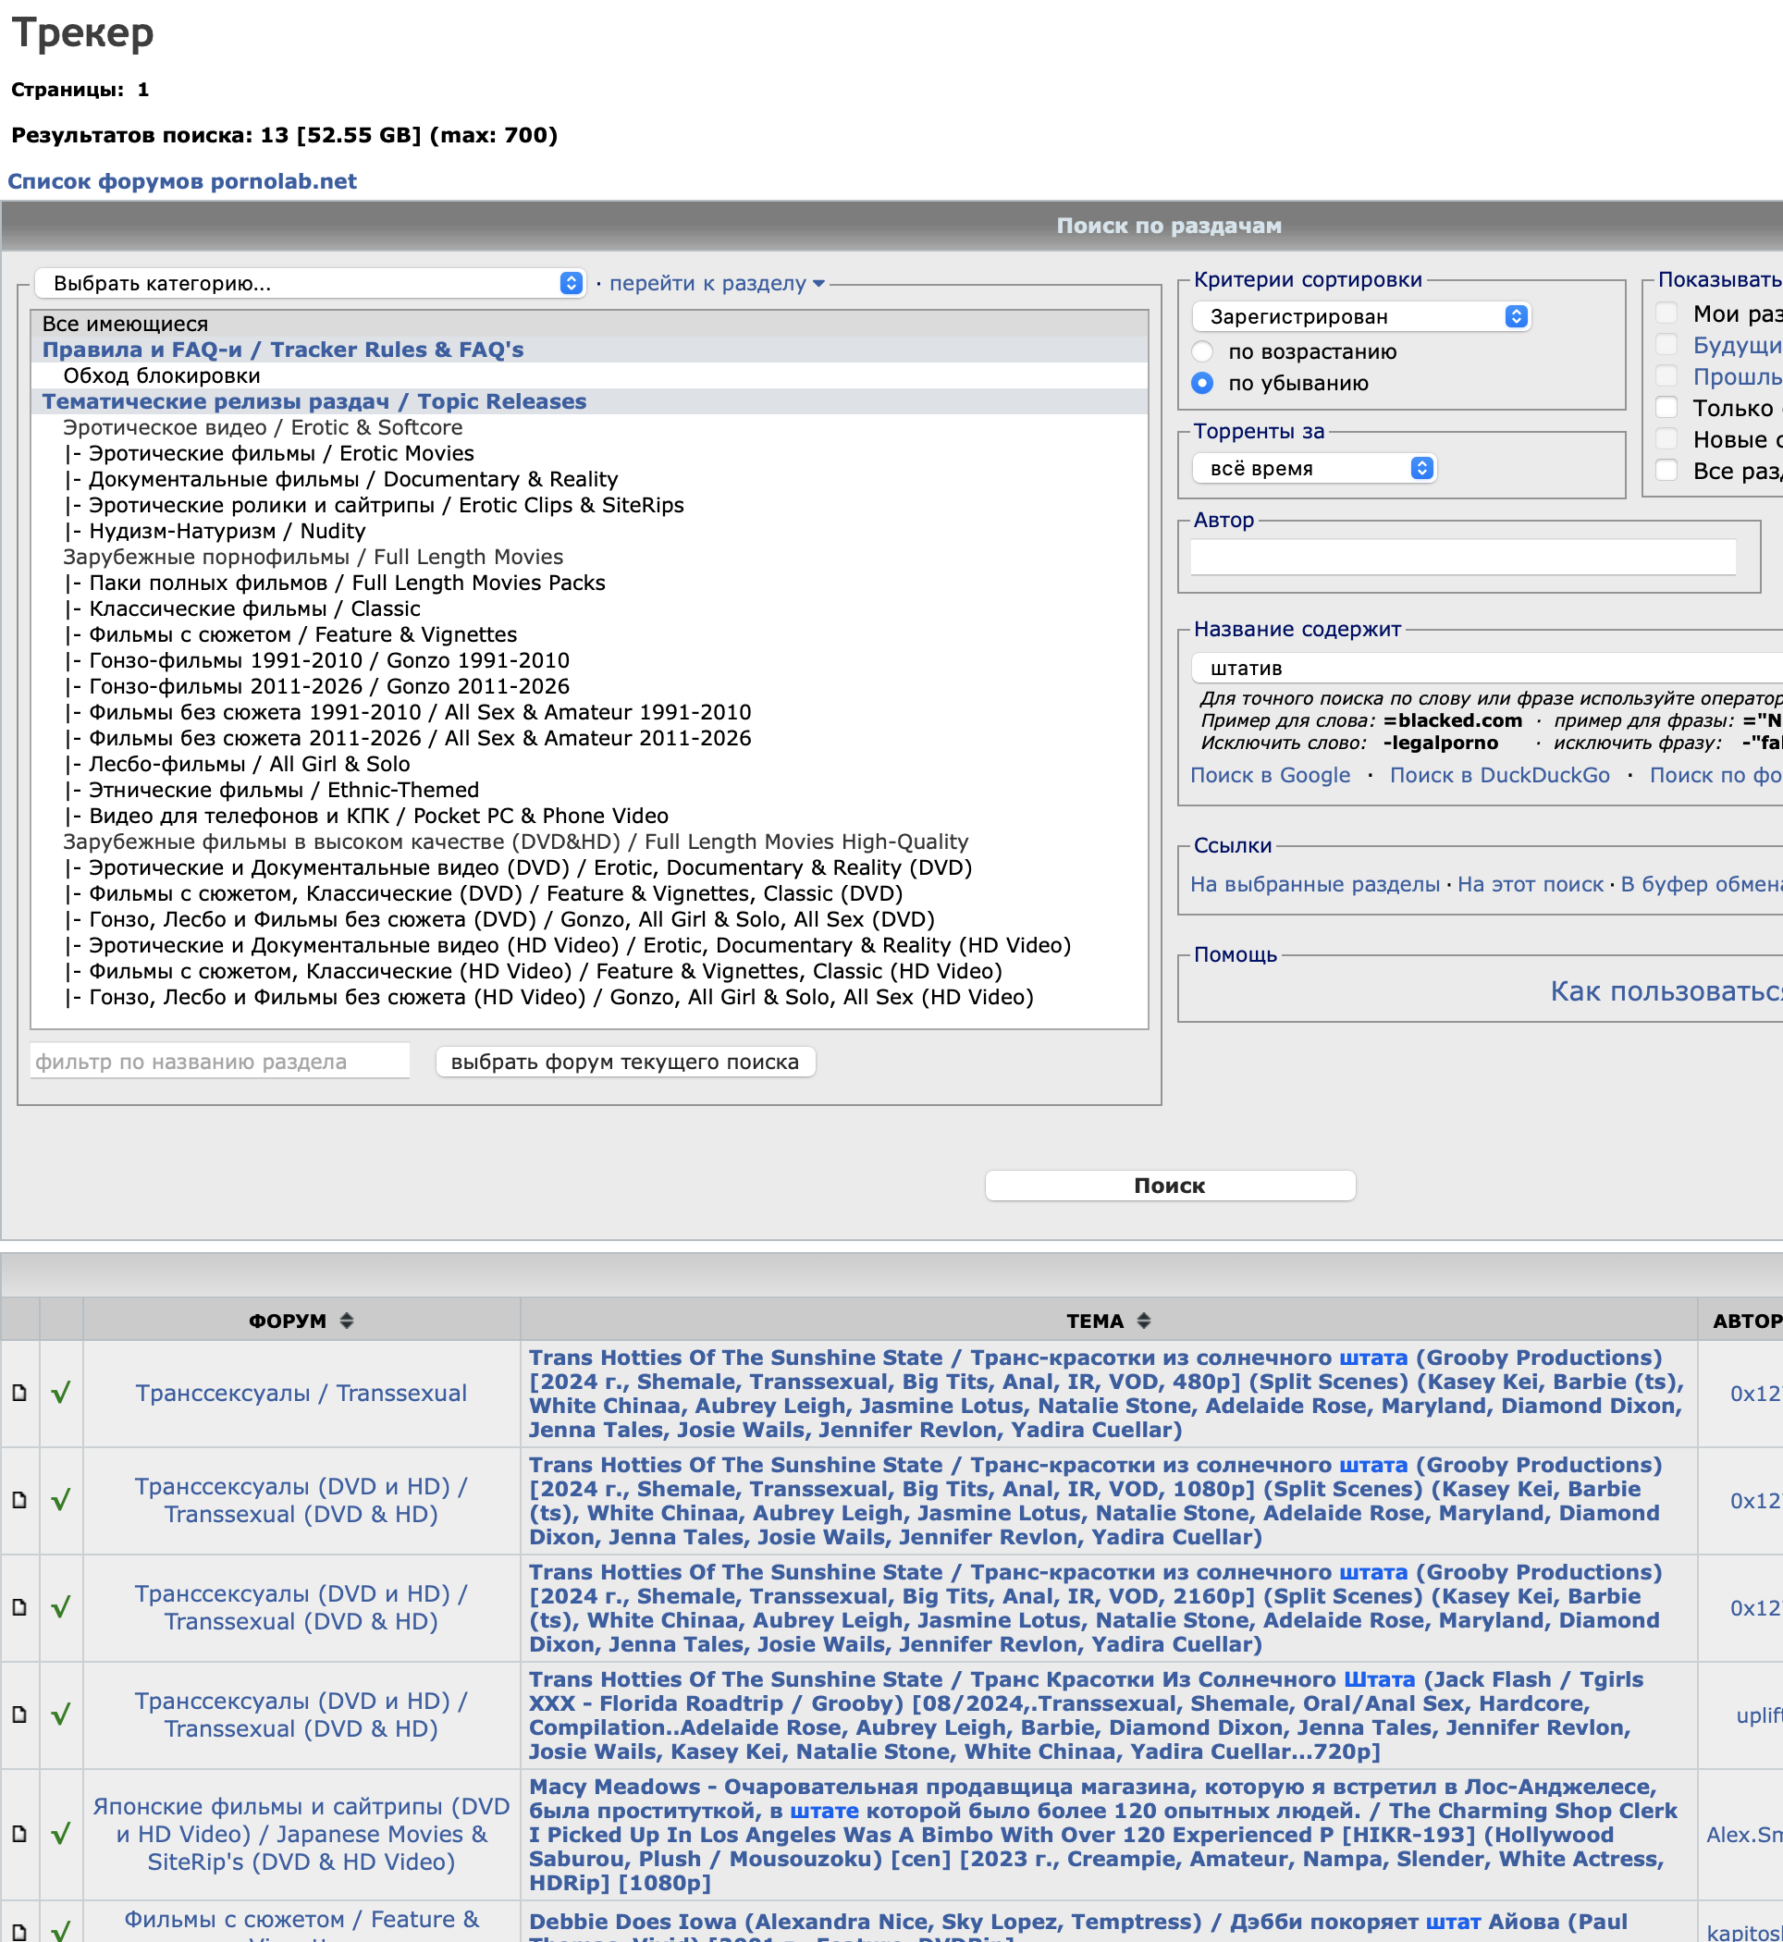Click the sort arrows next to ФОРУМ header
This screenshot has width=1783, height=1942.
(x=347, y=1321)
